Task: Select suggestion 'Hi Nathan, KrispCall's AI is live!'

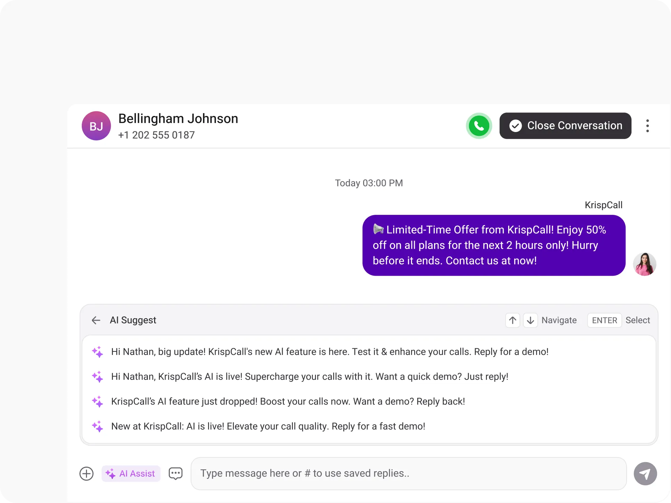Action: [x=369, y=377]
